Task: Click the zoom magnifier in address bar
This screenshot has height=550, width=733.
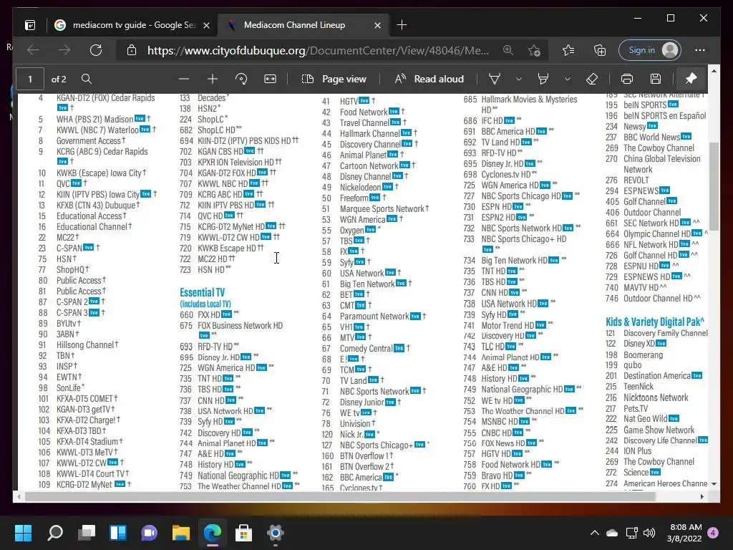Action: [508, 50]
